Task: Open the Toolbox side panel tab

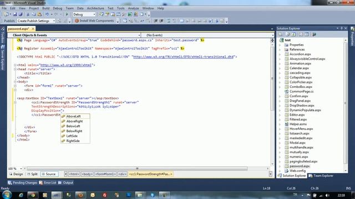Action: [x=3, y=35]
